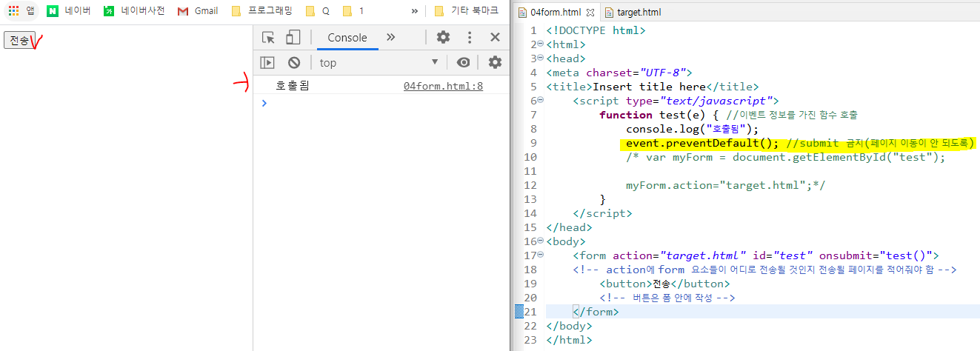Open the 프로그래밍 bookmark folder
980x351 pixels.
(x=261, y=11)
